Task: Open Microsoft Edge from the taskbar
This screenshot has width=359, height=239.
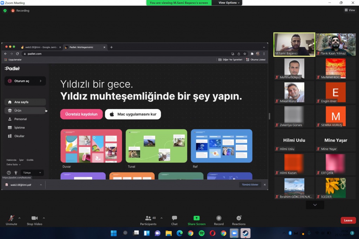Action: pos(179,233)
